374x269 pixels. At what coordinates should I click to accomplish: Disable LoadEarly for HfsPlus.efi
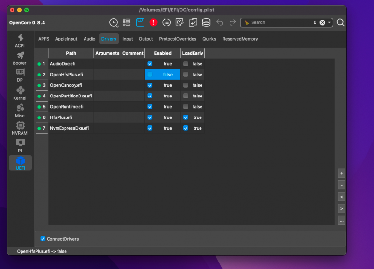tap(186, 117)
